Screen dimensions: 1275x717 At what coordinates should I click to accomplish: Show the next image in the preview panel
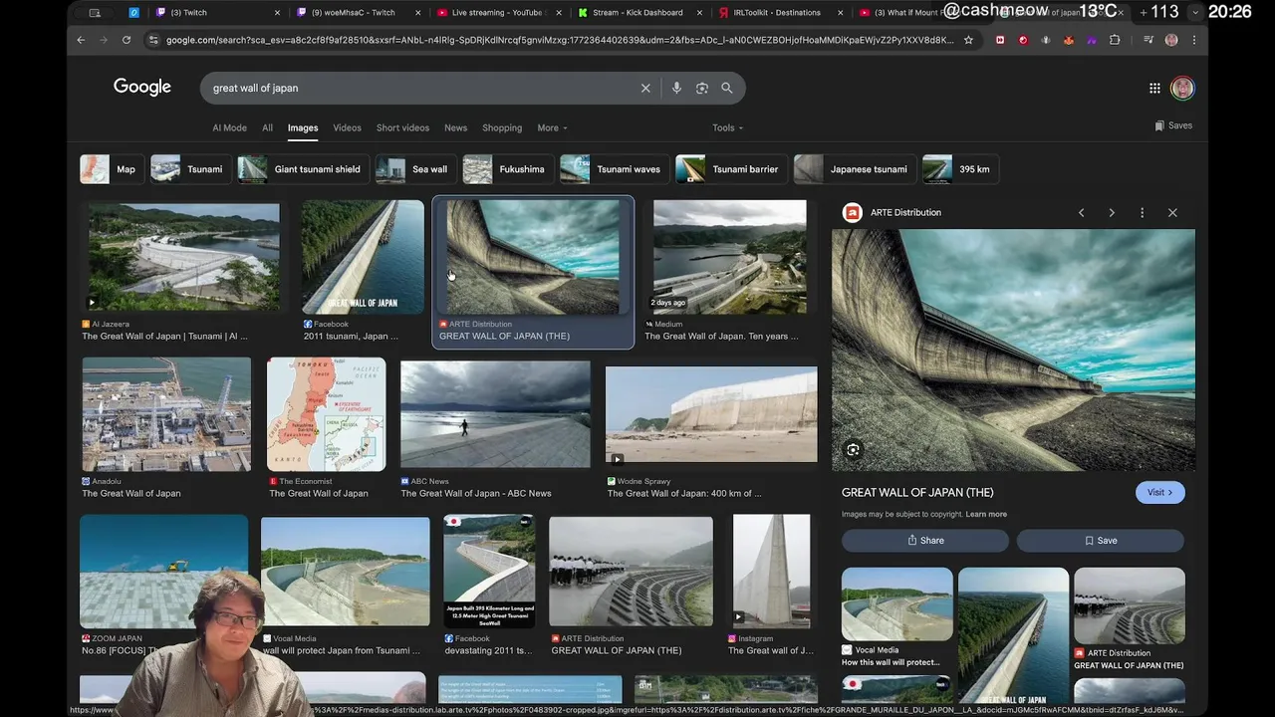(1112, 212)
